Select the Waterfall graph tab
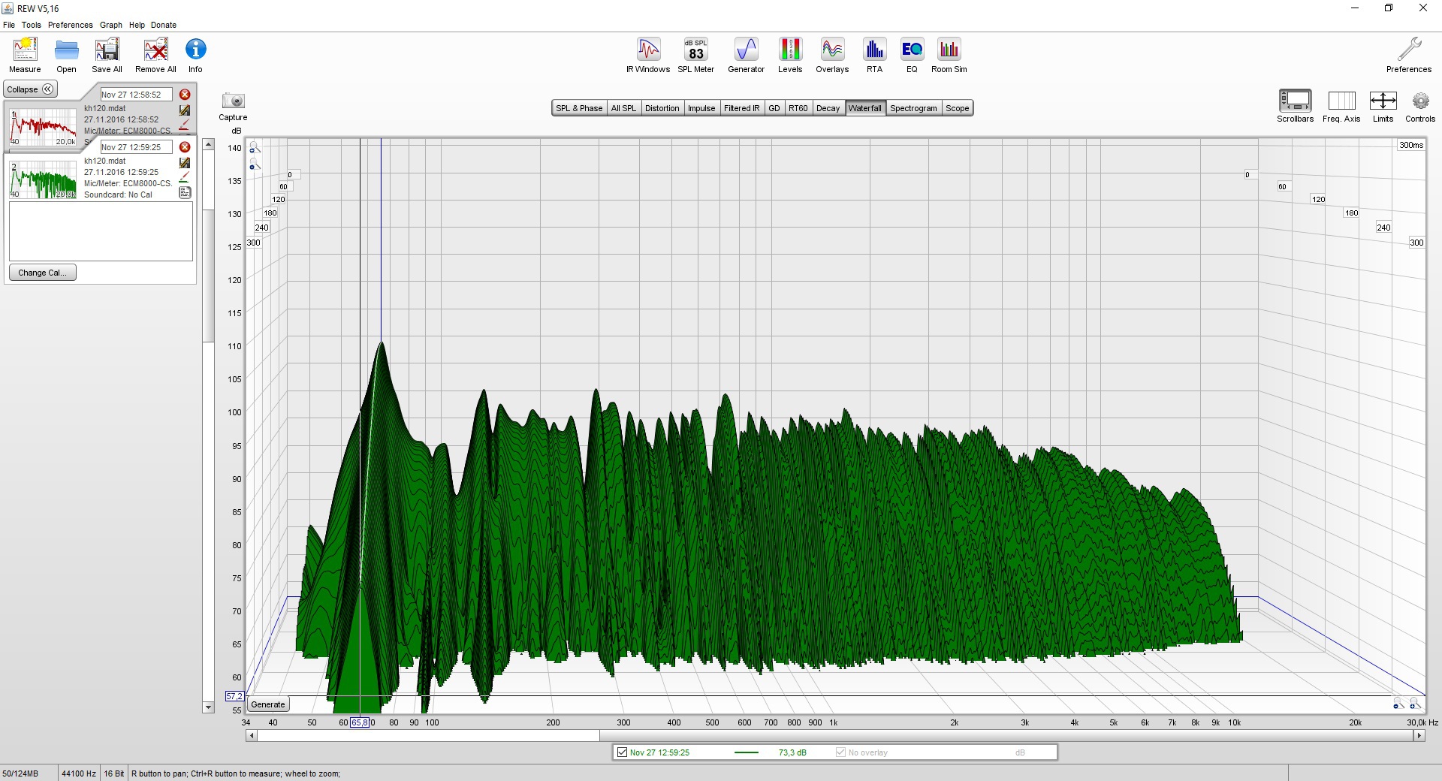This screenshot has width=1442, height=781. pos(865,108)
